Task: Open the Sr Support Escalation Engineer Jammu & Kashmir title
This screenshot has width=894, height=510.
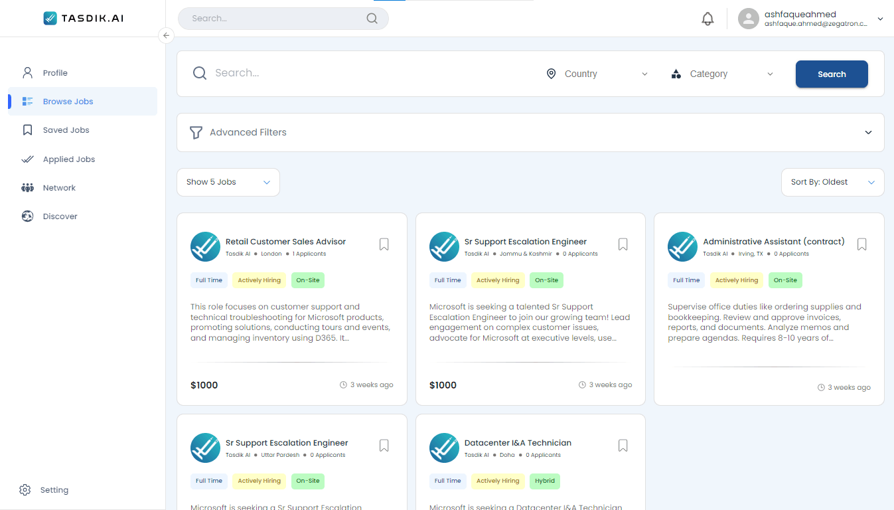Action: pyautogui.click(x=525, y=242)
